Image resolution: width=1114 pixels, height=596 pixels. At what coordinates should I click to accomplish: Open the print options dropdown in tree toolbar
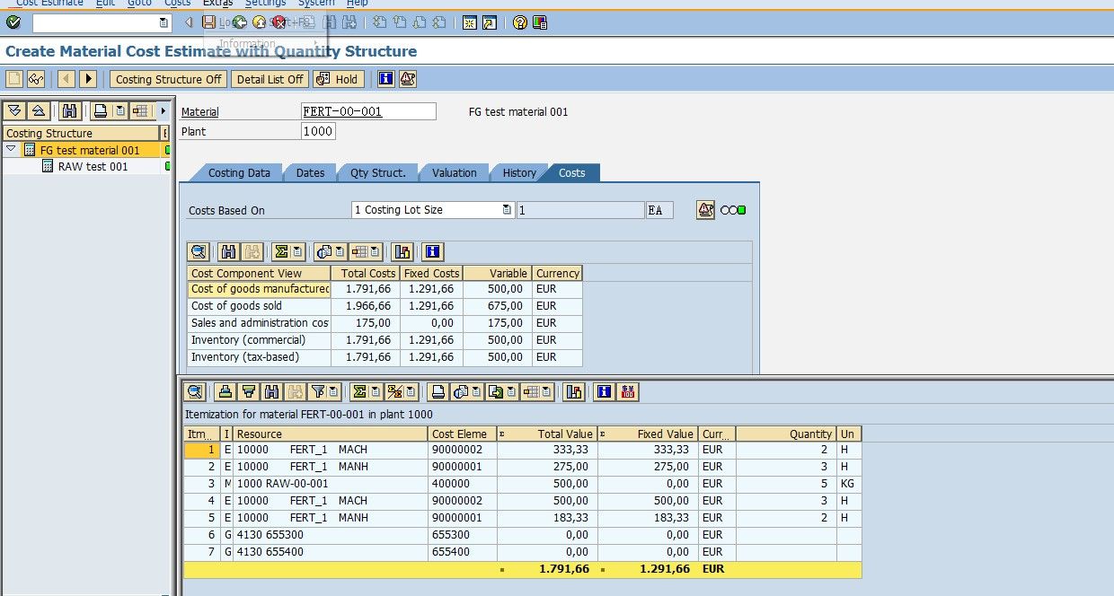[119, 111]
